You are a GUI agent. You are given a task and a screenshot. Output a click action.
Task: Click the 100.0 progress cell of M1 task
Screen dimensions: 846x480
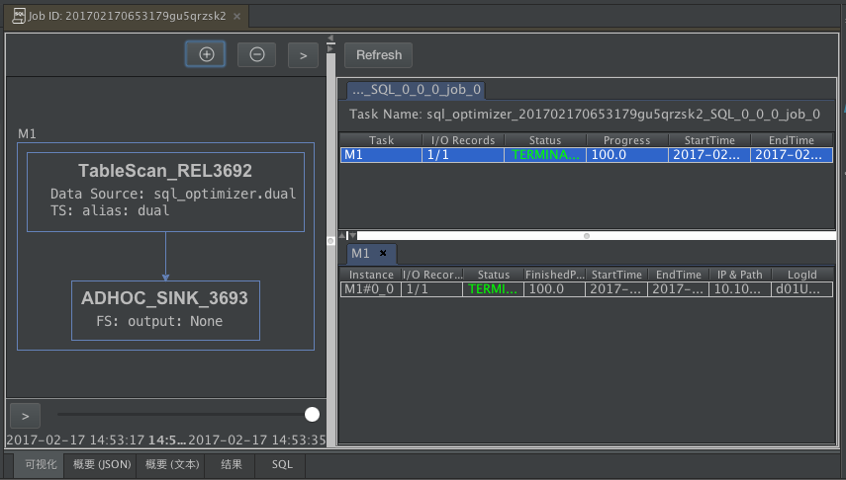tap(627, 155)
